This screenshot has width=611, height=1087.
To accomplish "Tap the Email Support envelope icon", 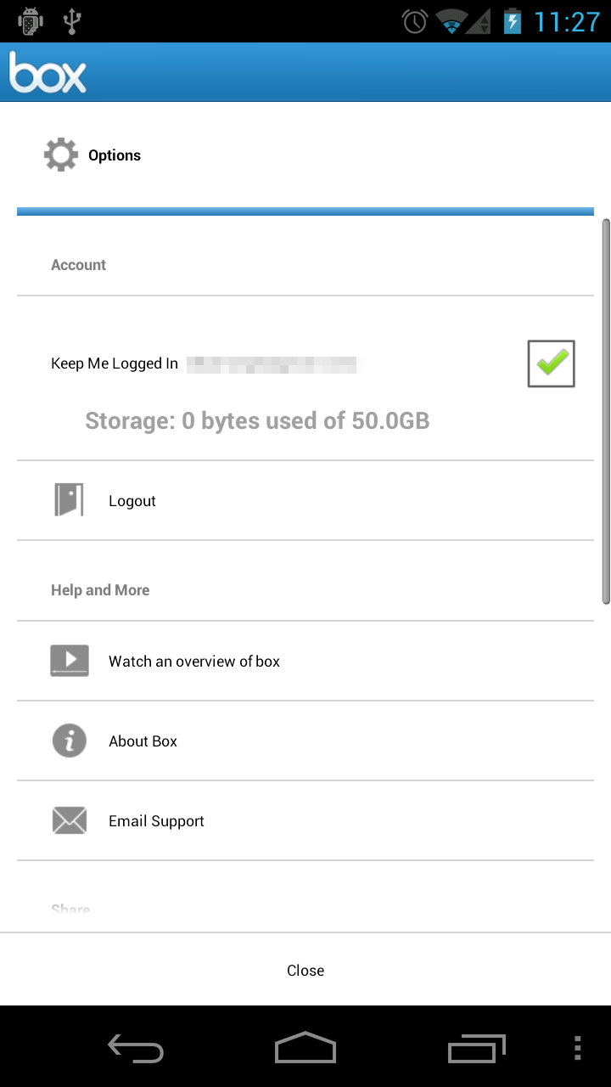I will click(x=69, y=820).
